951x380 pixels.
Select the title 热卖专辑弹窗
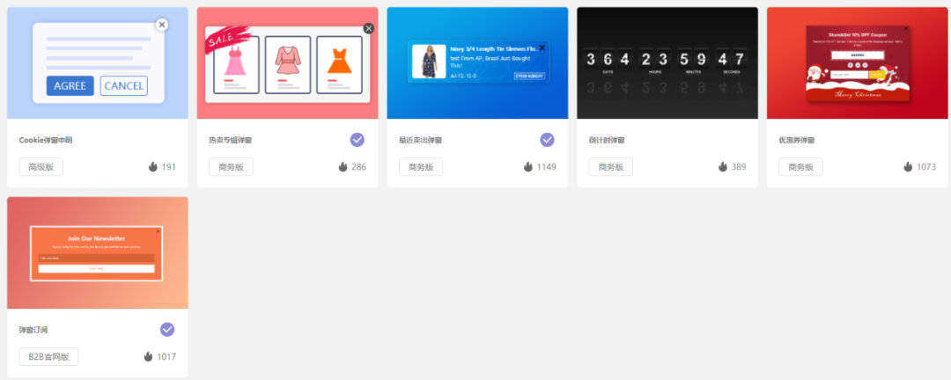231,140
